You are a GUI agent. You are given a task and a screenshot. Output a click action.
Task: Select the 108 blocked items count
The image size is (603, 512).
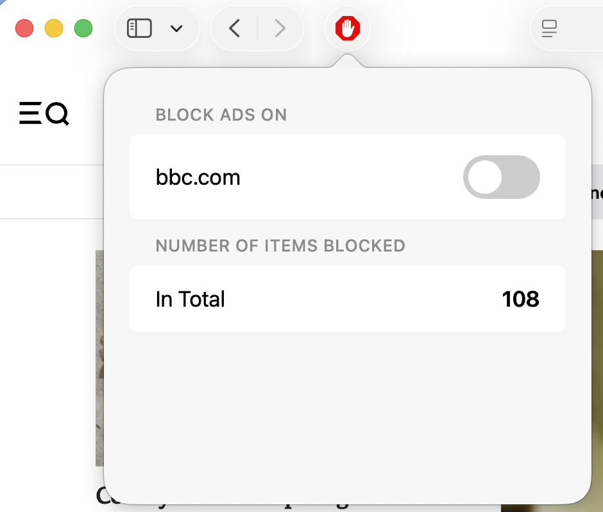(521, 299)
